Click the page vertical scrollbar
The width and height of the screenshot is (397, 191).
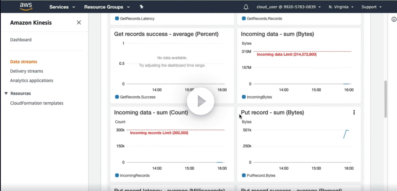pyautogui.click(x=386, y=99)
